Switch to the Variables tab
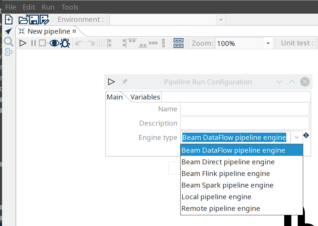This screenshot has width=318, height=226. coord(145,97)
